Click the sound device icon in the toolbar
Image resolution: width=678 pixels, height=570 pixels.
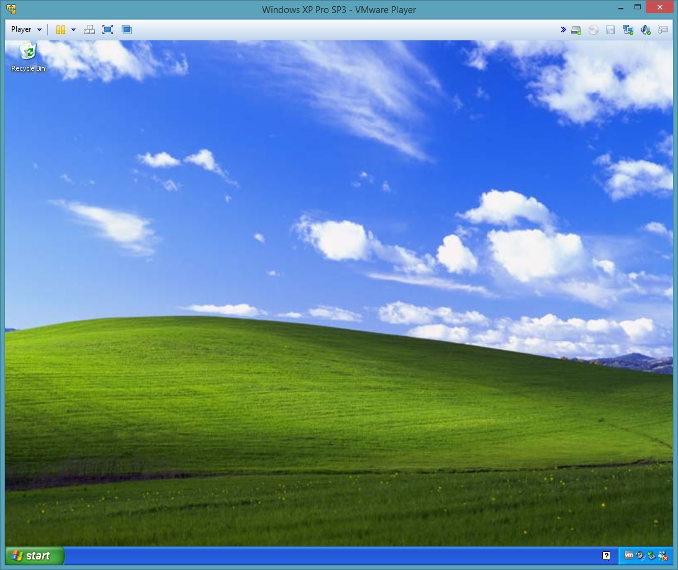tap(645, 29)
